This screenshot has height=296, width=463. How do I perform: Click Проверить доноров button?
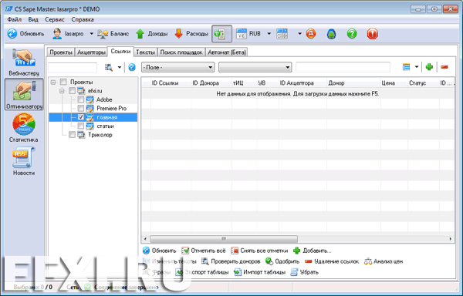tap(231, 261)
